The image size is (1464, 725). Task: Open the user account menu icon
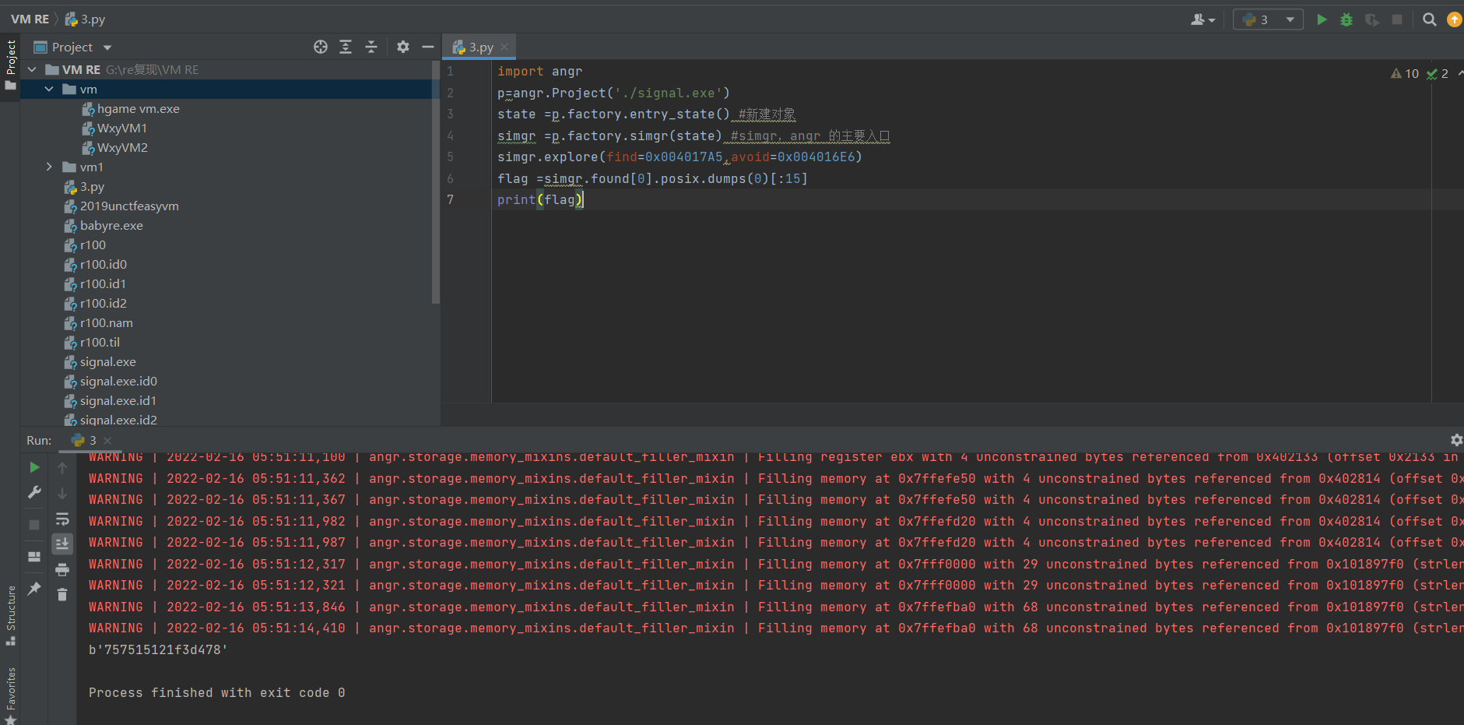(x=1202, y=19)
